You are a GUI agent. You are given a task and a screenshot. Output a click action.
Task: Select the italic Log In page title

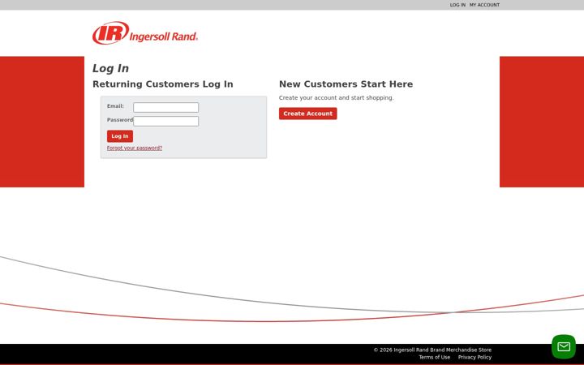[110, 68]
